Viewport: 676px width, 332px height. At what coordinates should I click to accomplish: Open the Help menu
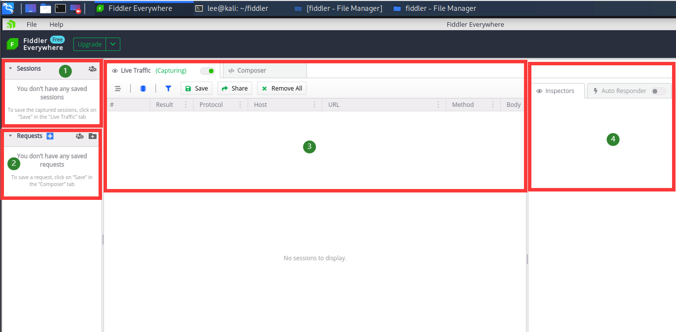click(56, 24)
